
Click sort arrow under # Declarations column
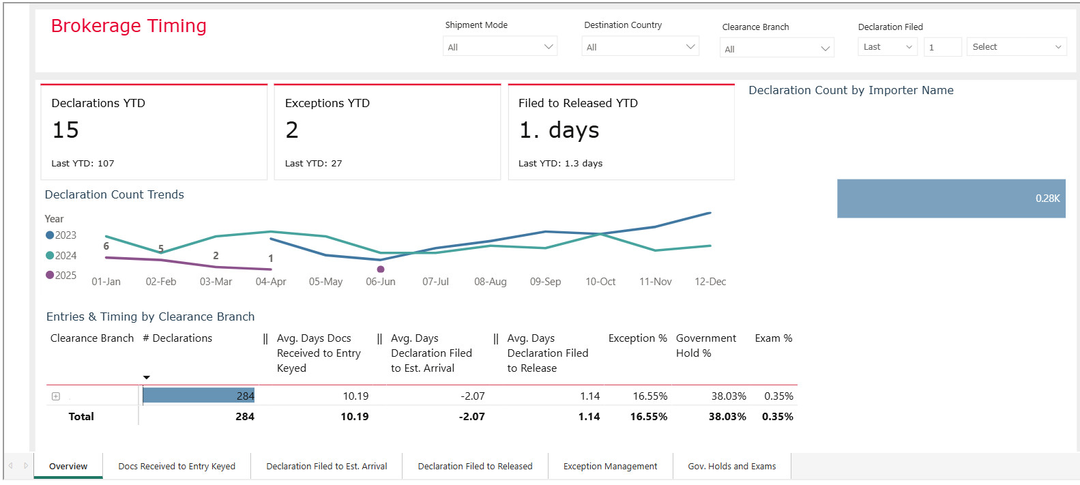(x=146, y=377)
